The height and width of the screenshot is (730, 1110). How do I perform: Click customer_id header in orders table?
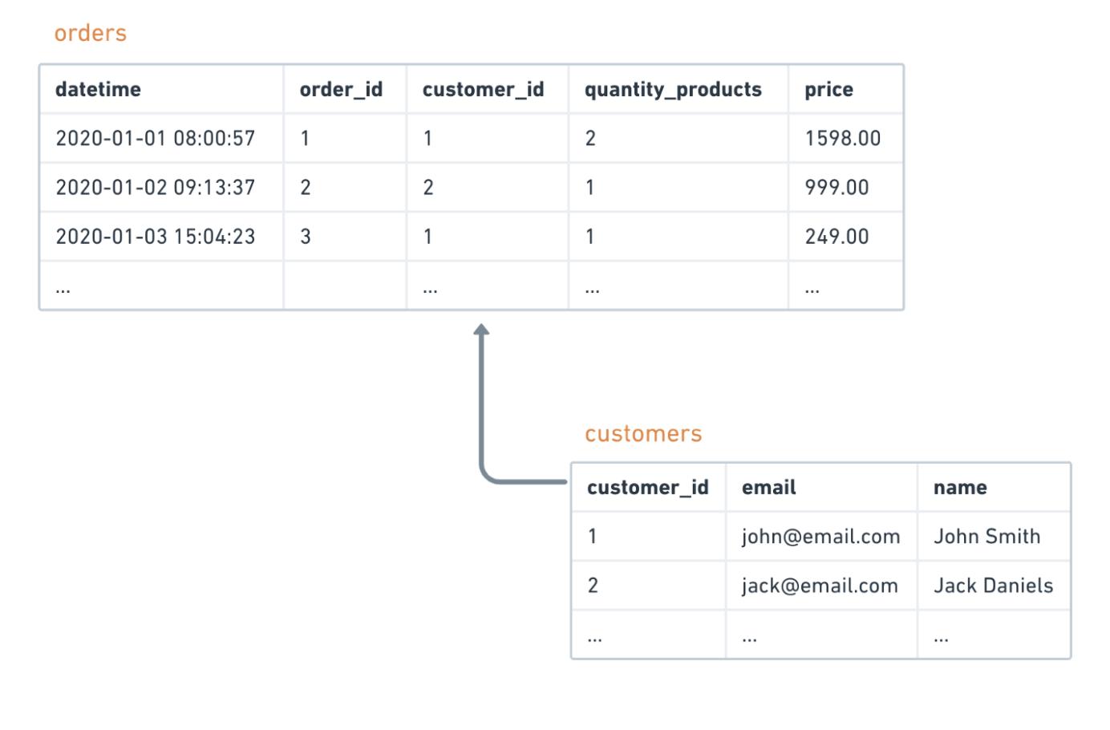point(483,89)
